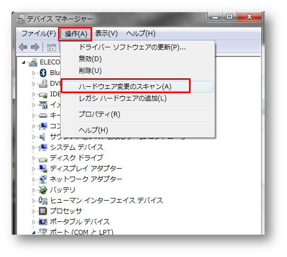Open the 表示(V) menu

coord(106,34)
